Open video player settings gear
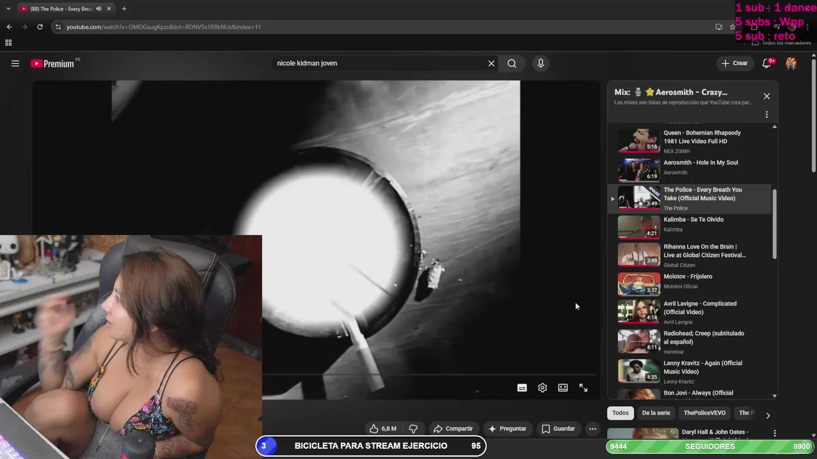 point(543,388)
